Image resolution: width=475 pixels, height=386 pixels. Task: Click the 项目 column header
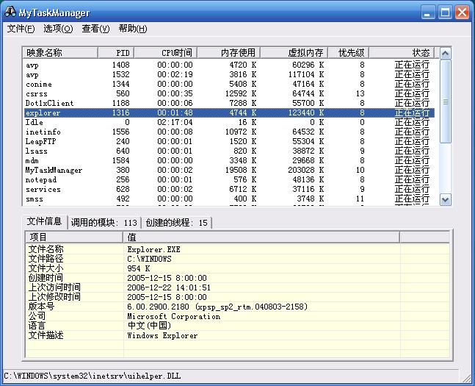74,237
